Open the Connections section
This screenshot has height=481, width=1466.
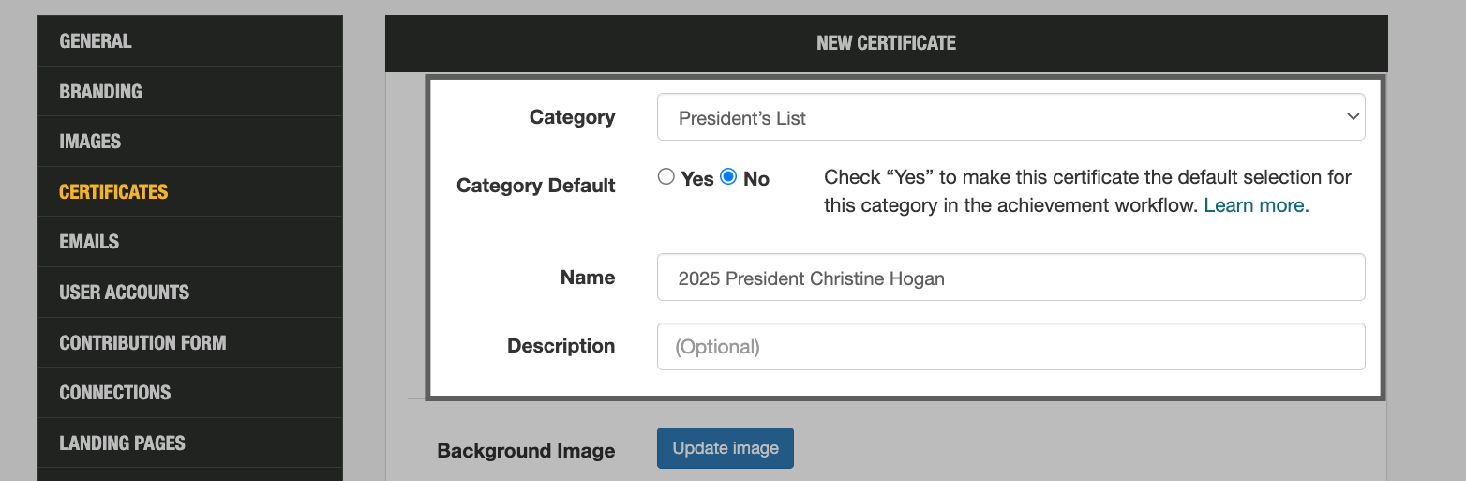(x=114, y=392)
